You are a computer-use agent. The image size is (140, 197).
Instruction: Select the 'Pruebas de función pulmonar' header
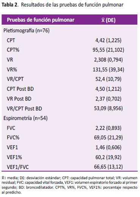[x=41, y=20]
